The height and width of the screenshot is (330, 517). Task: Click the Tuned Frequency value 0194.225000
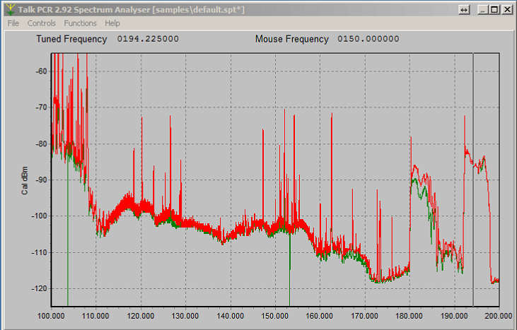click(148, 39)
